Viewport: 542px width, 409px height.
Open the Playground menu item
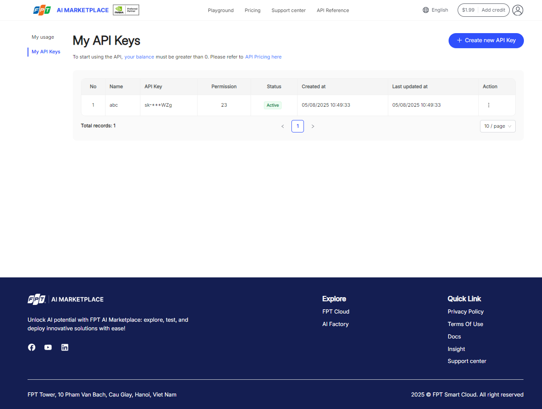coord(221,10)
